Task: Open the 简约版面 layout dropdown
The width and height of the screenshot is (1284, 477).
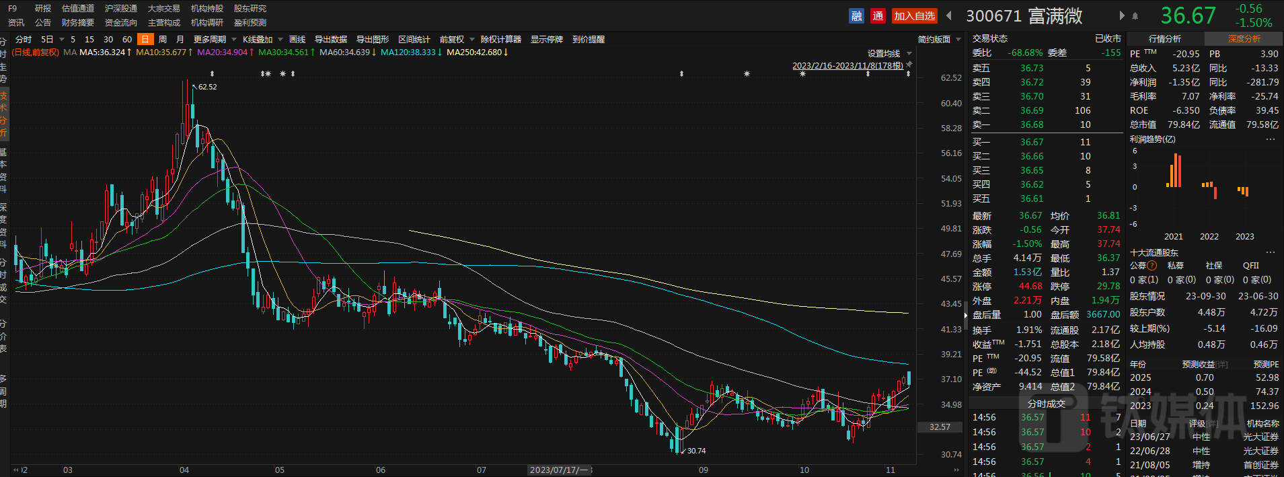Action: click(x=940, y=40)
